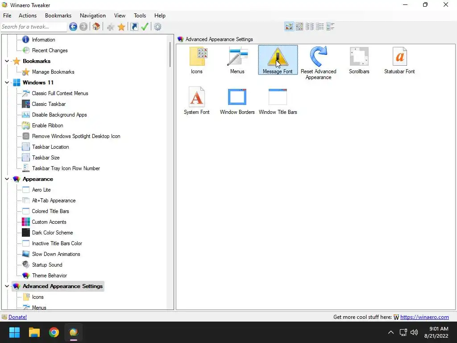The width and height of the screenshot is (457, 343).
Task: Switch to the fifth details view button
Action: pyautogui.click(x=330, y=26)
